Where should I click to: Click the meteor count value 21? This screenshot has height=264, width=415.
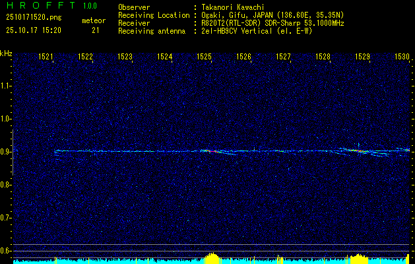96,30
